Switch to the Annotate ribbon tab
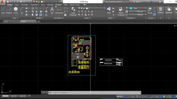Viewport: 177px width, 99px height. point(25,5)
